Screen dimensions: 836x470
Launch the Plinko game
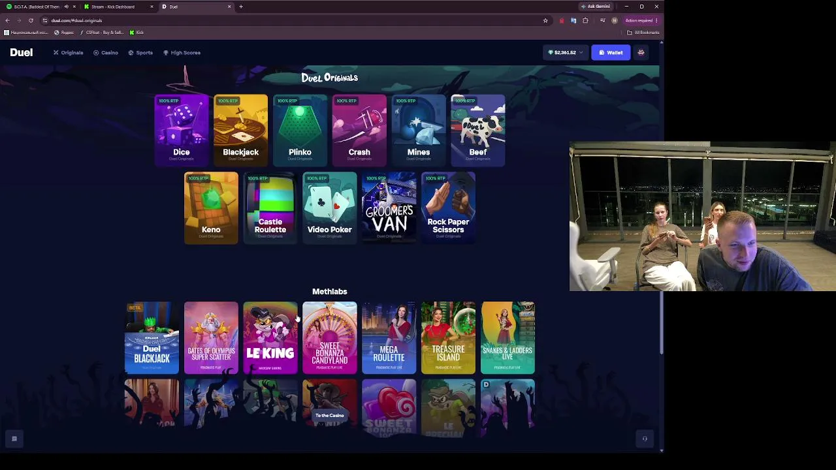coord(300,131)
